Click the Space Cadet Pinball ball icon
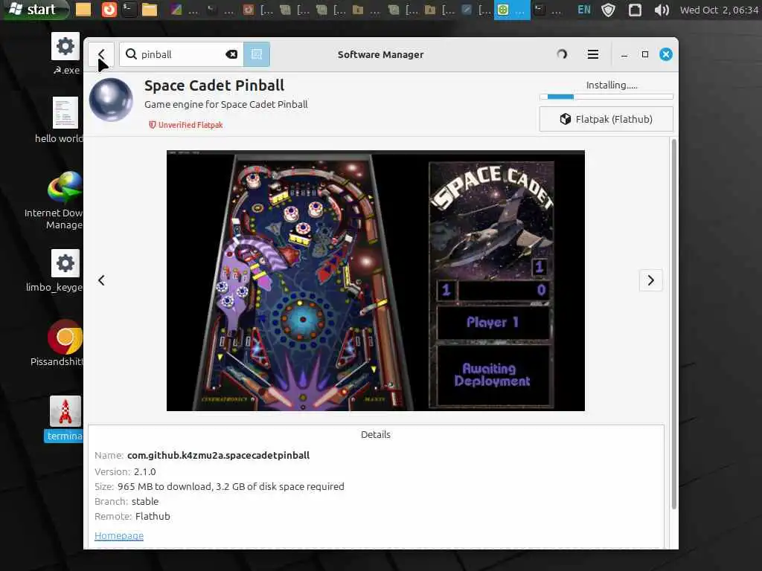 pyautogui.click(x=112, y=100)
